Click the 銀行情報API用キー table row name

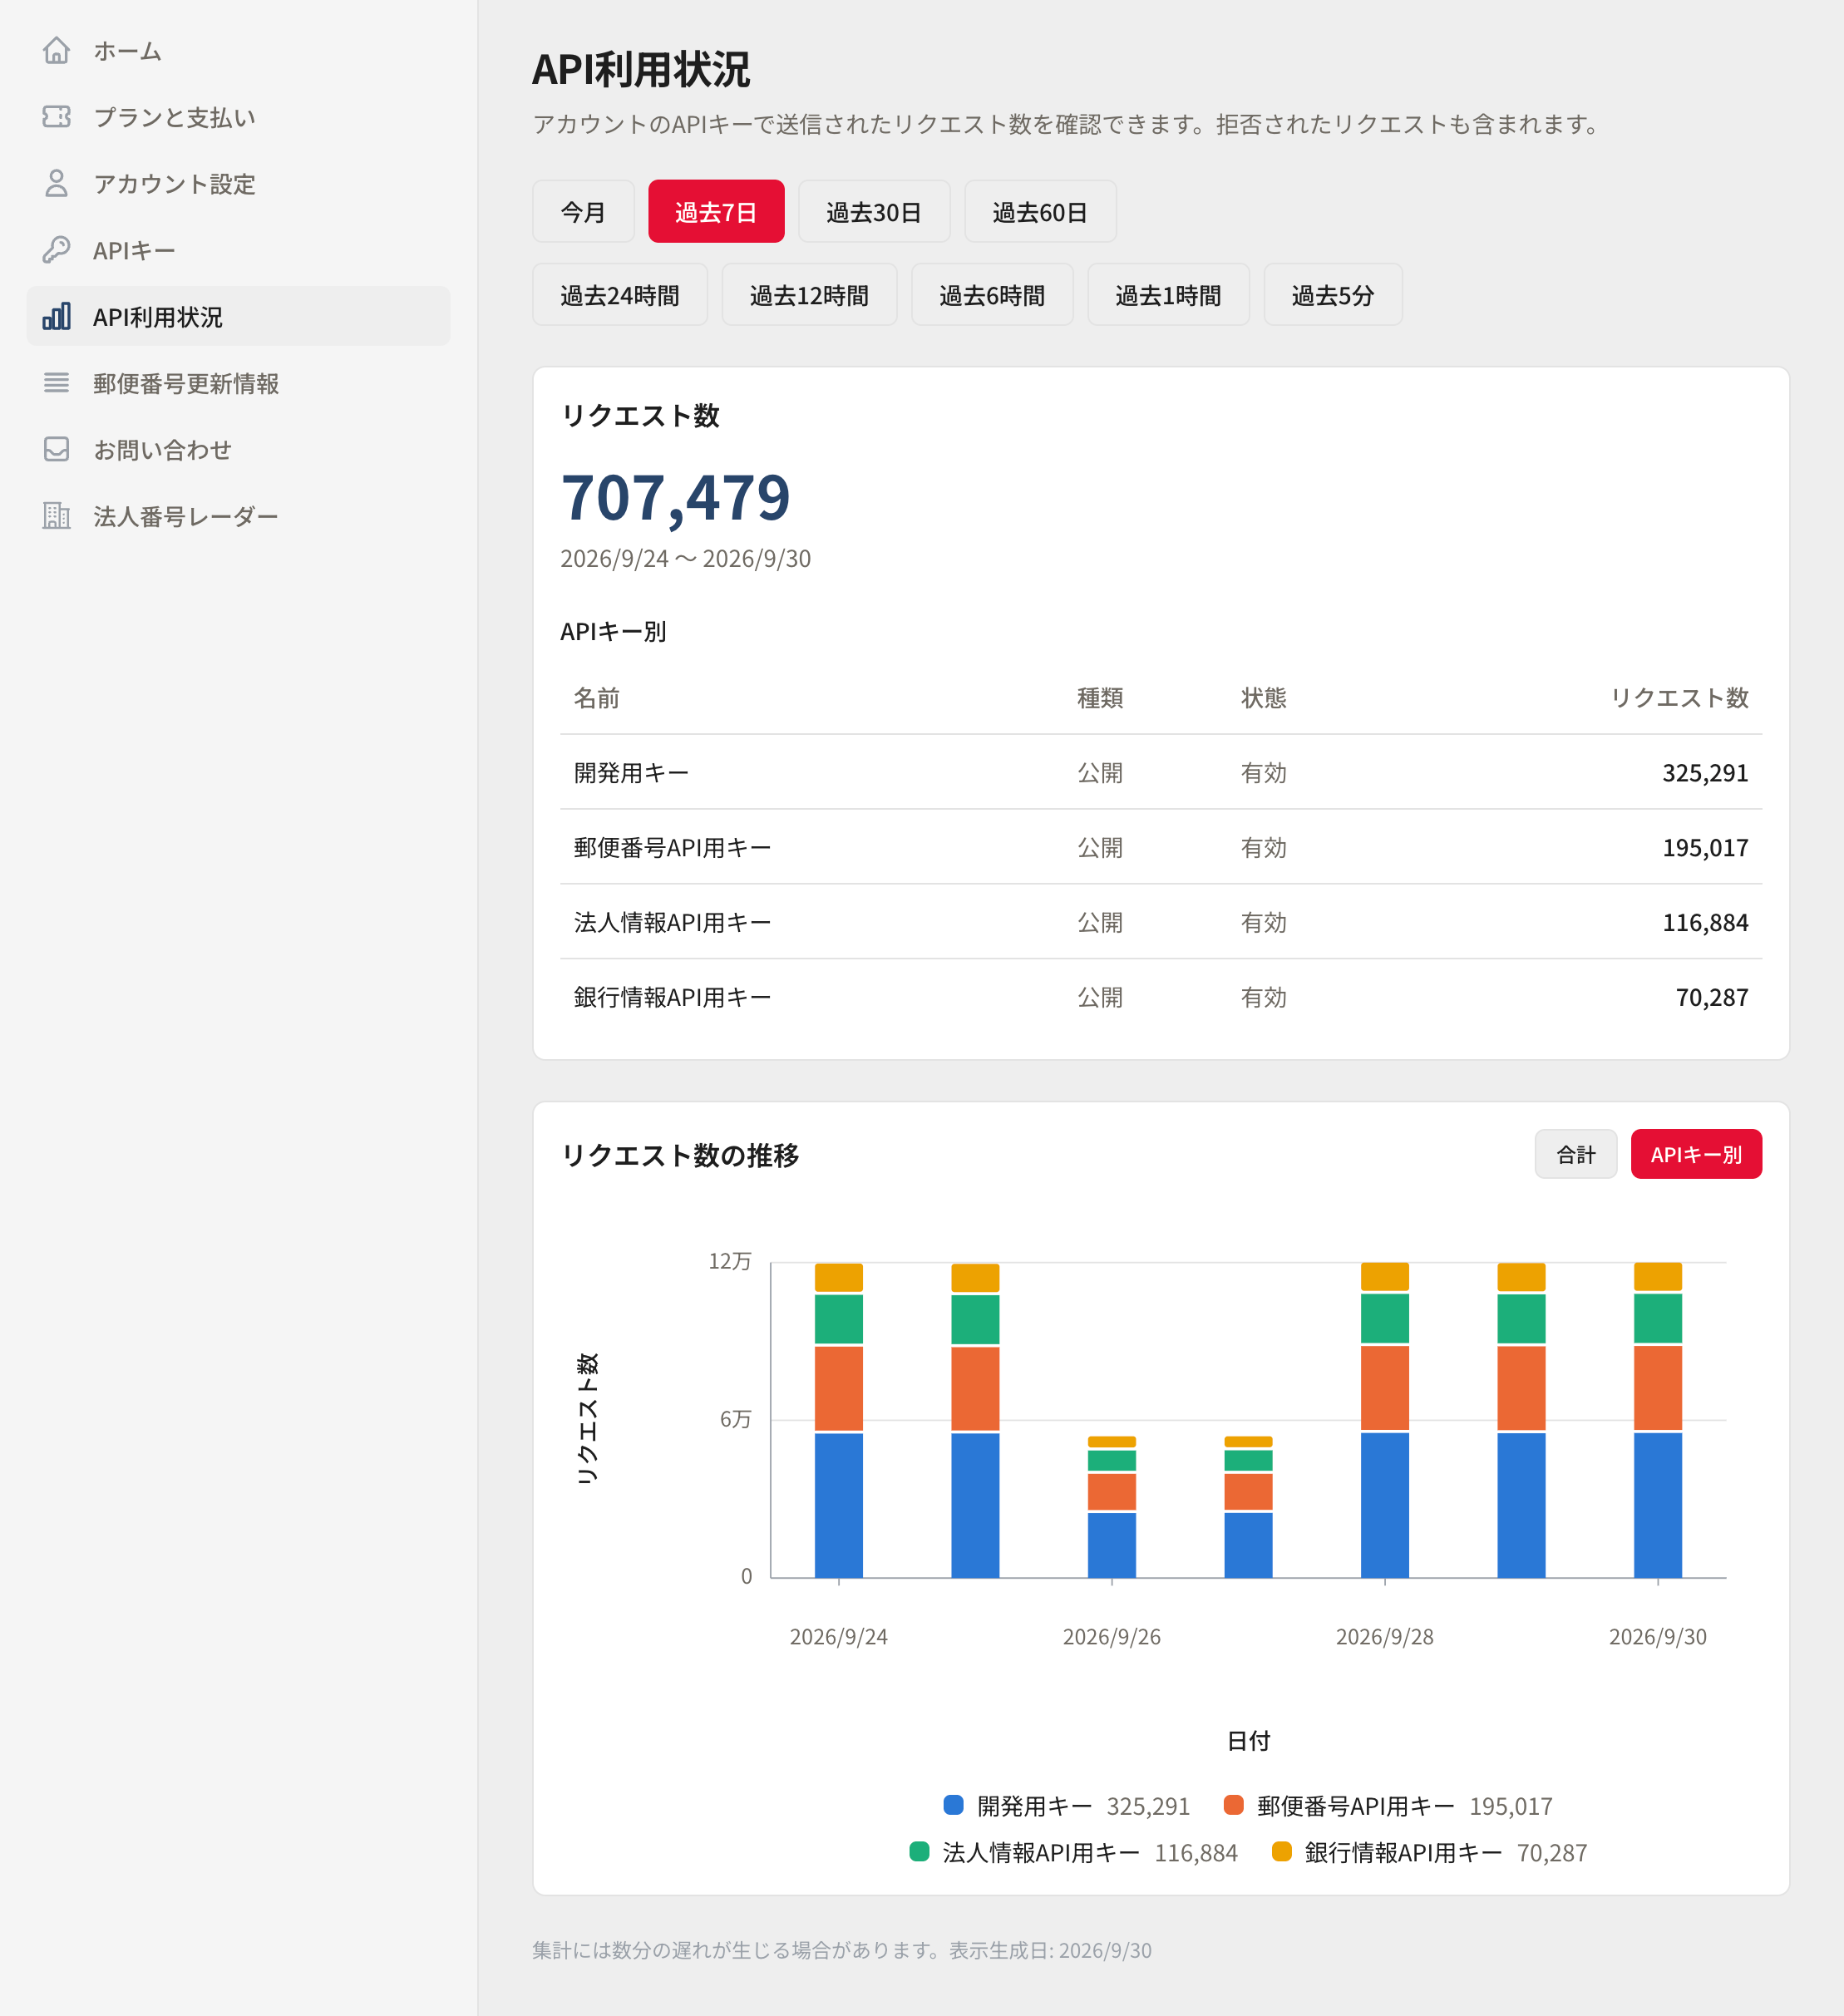click(672, 998)
